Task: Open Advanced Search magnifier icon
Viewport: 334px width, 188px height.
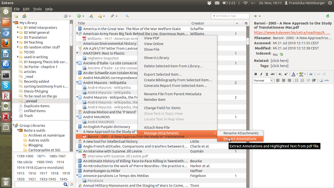Action: click(127, 16)
